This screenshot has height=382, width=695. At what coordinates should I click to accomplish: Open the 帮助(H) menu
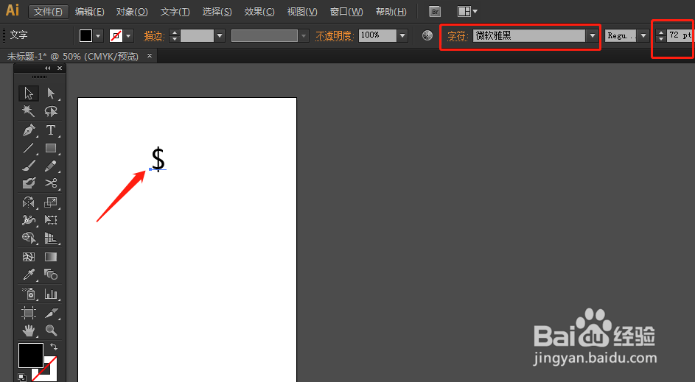point(391,12)
